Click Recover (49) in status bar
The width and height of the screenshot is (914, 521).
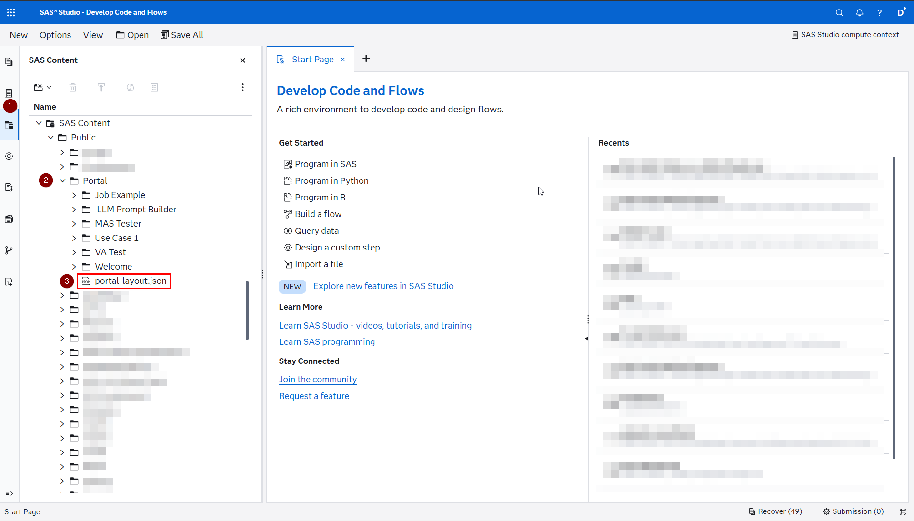coord(776,511)
